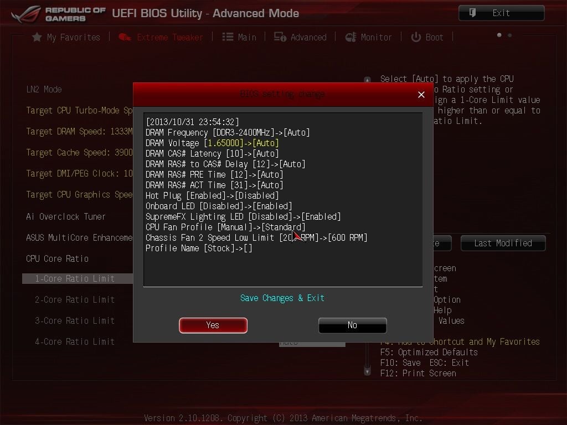The width and height of the screenshot is (567, 425).
Task: Click the Target DRAM Speed line
Action: pyautogui.click(x=79, y=132)
